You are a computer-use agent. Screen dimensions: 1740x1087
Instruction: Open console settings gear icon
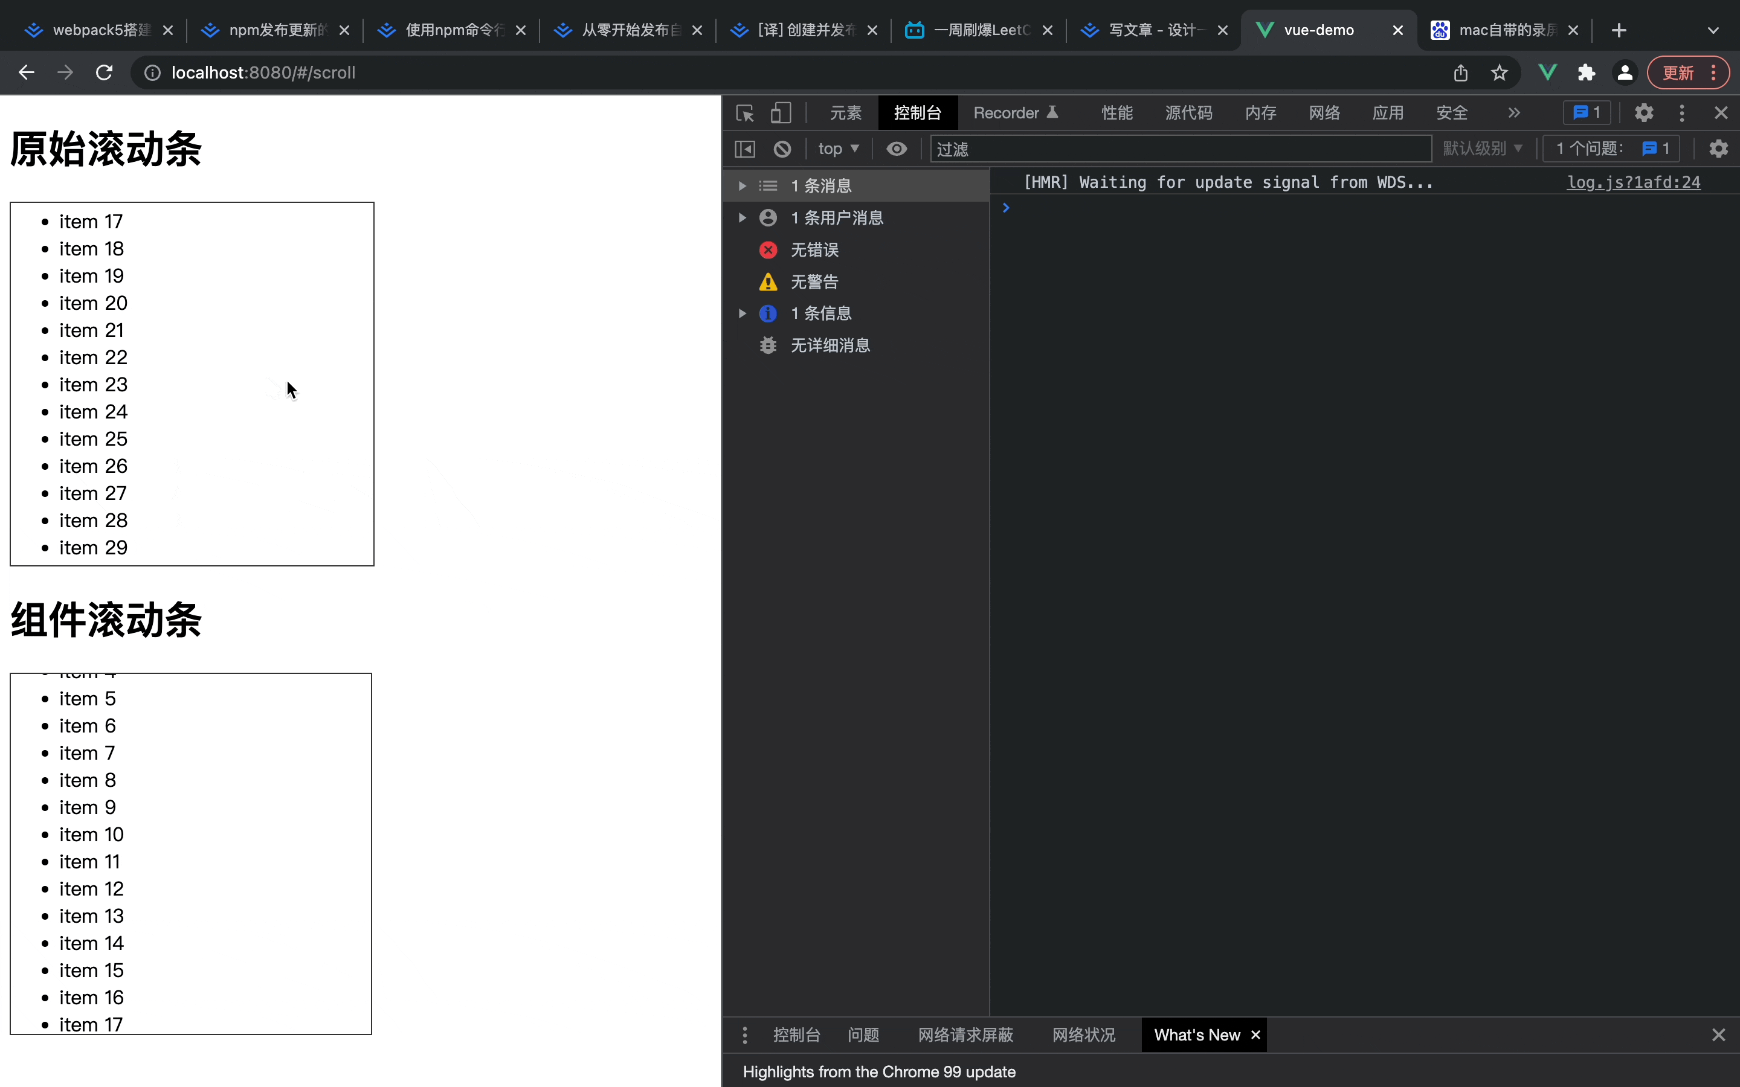1718,149
